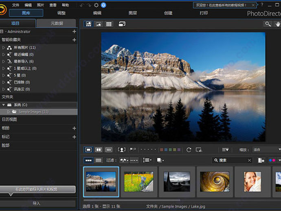
Task: Open the 日历视图 section
Action: [39, 119]
